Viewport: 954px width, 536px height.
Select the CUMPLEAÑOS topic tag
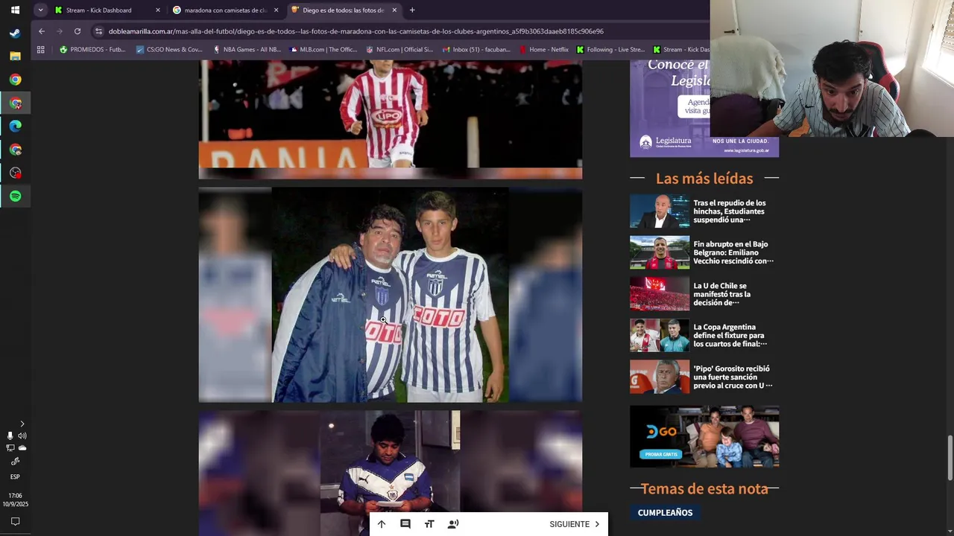665,512
